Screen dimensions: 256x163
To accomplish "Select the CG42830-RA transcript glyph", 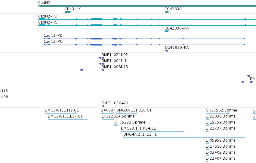I will point(166,31).
